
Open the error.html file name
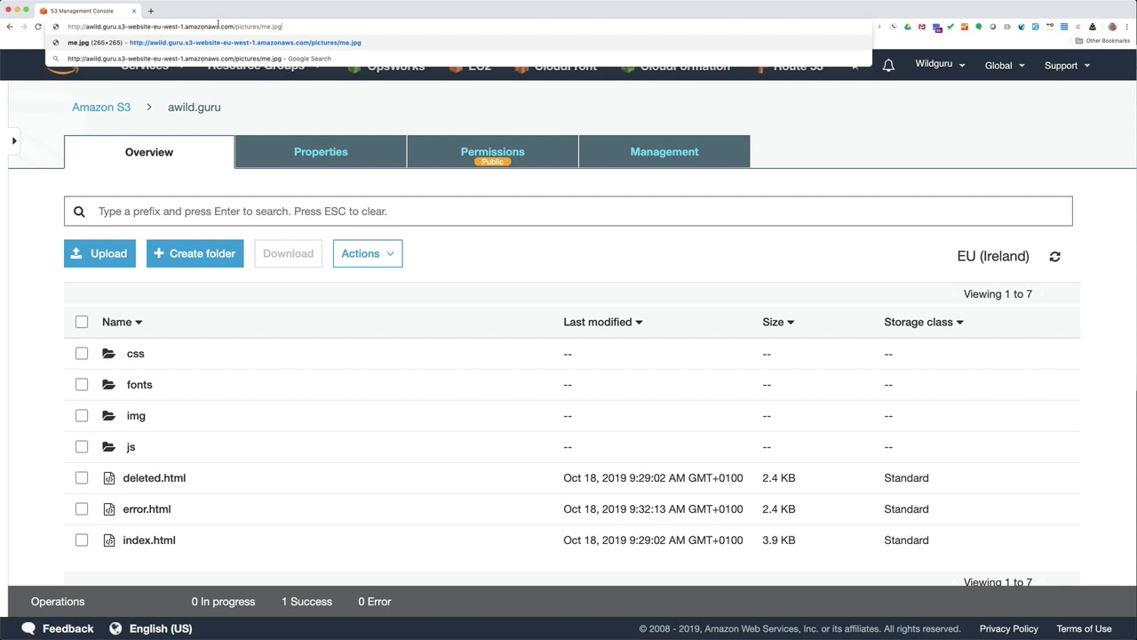(x=147, y=509)
